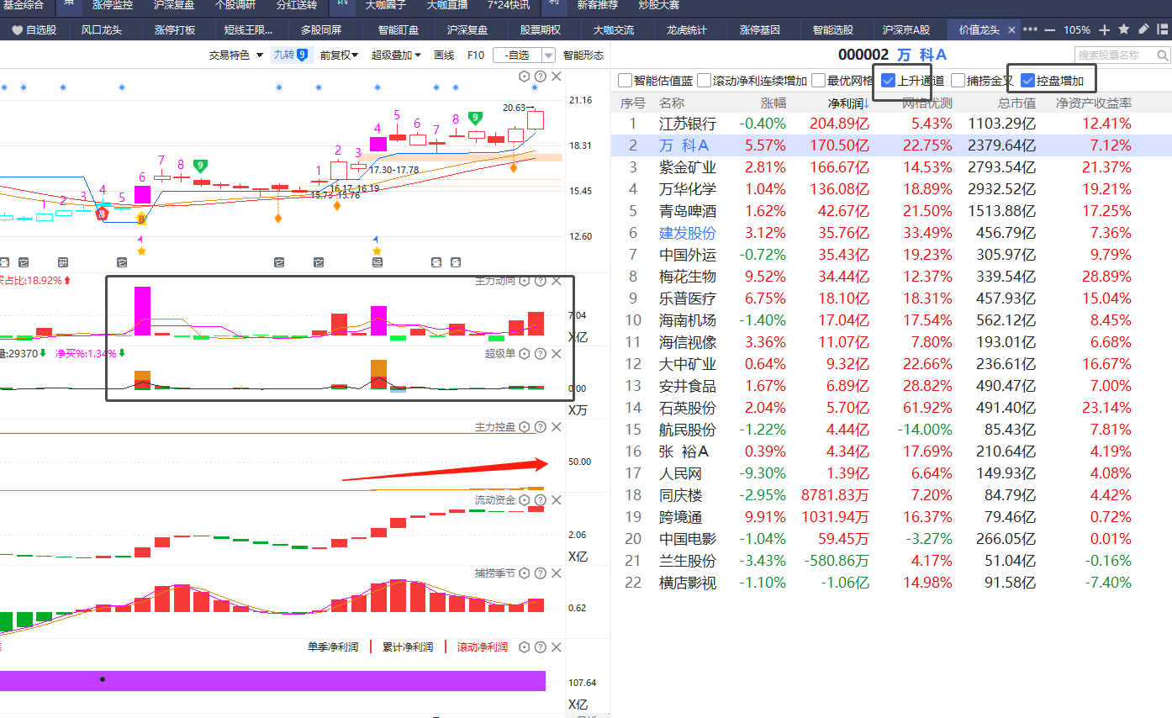1172x718 pixels.
Task: Select the 滚动净利润 option
Action: pos(483,647)
